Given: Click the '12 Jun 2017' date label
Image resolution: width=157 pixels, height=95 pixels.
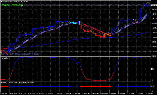Looking at the screenshot, I should tap(4, 93).
